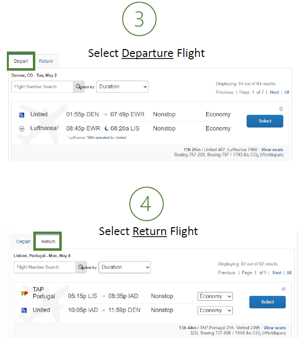Click the shield icon above the departure Select button

tap(281, 109)
